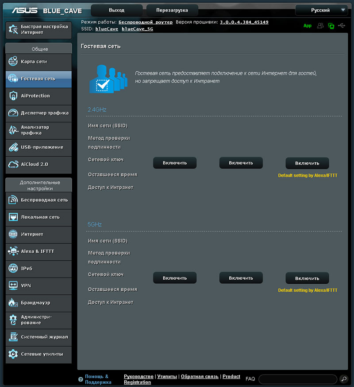This screenshot has width=354, height=387.
Task: Click the FAQ search input field
Action: click(x=298, y=379)
